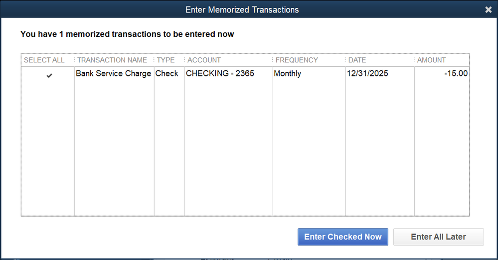The width and height of the screenshot is (498, 260).
Task: Click the CHECKING - 2365 account cell
Action: 220,73
